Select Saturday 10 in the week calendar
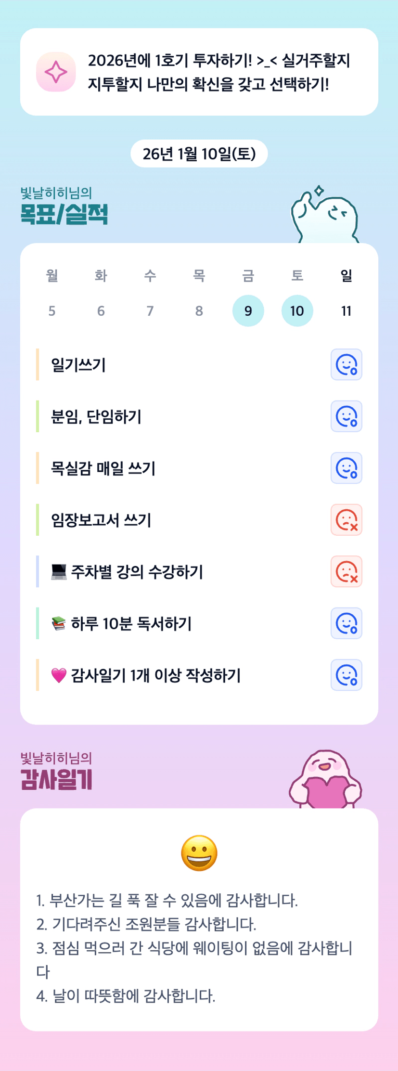The width and height of the screenshot is (398, 1071). click(x=297, y=311)
